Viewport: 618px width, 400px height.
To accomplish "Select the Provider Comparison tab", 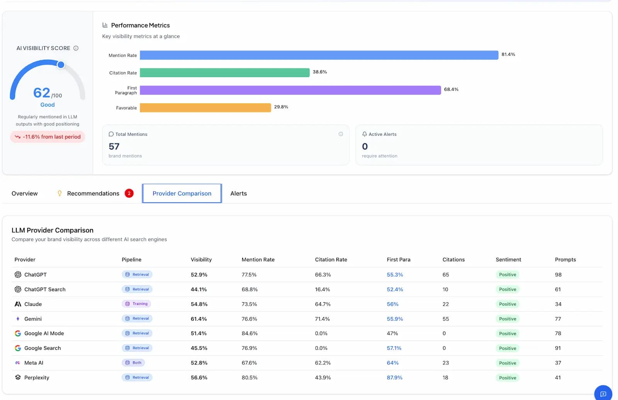I will [x=182, y=193].
